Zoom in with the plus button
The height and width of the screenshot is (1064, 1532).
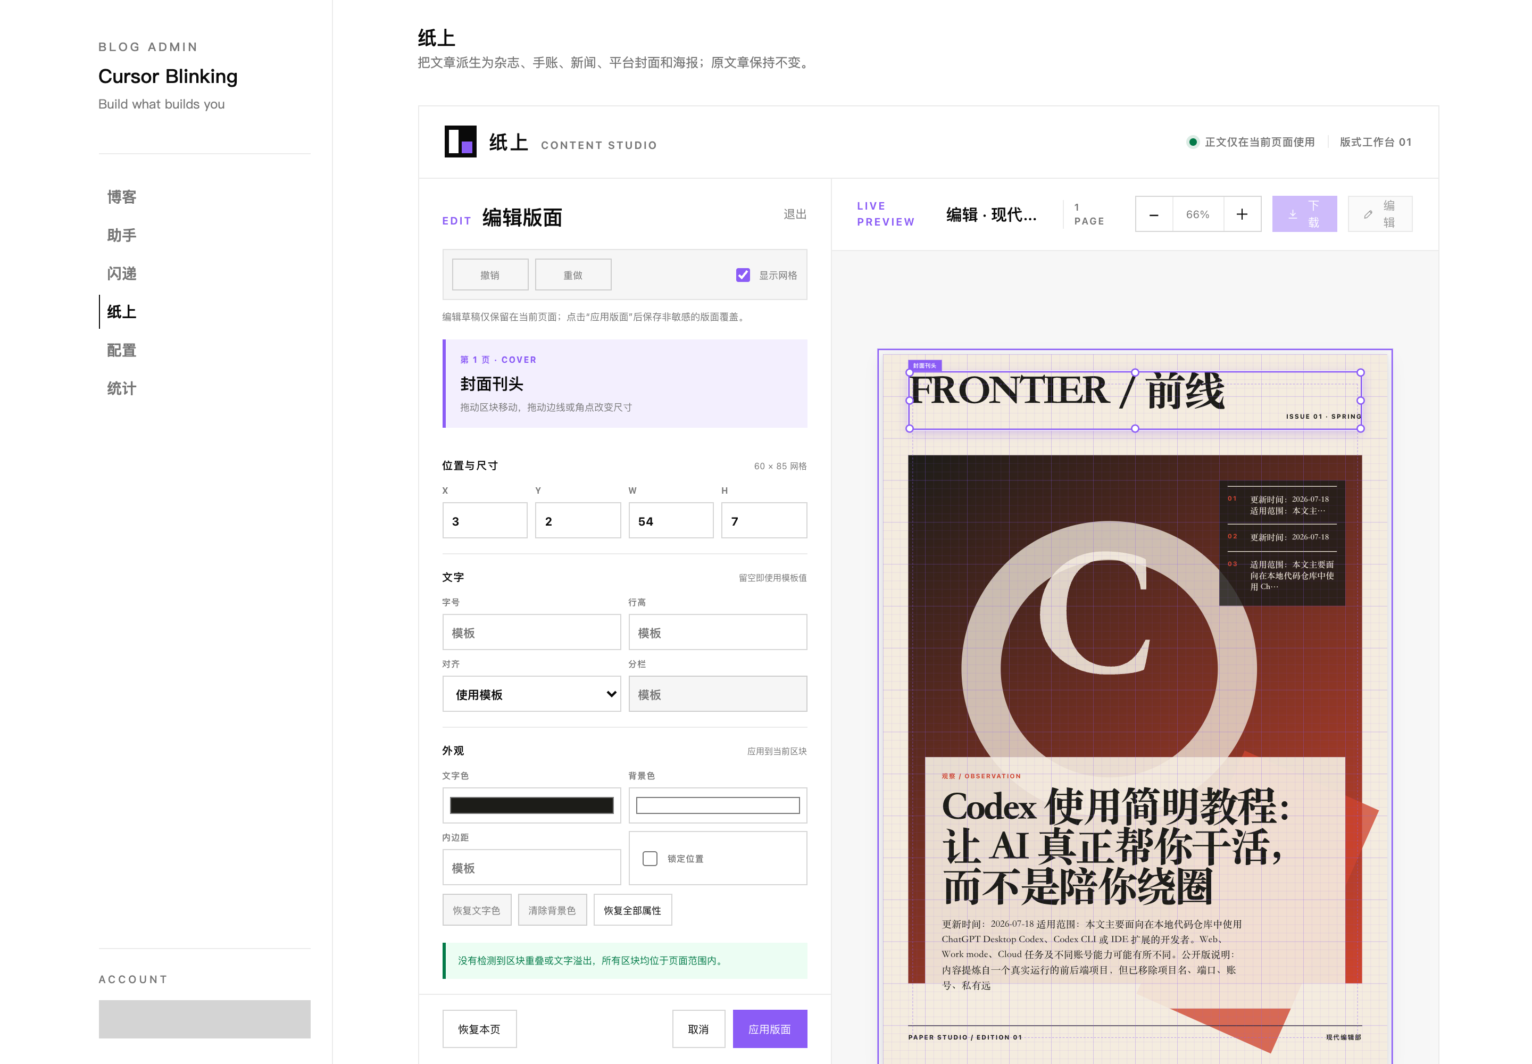click(x=1242, y=214)
